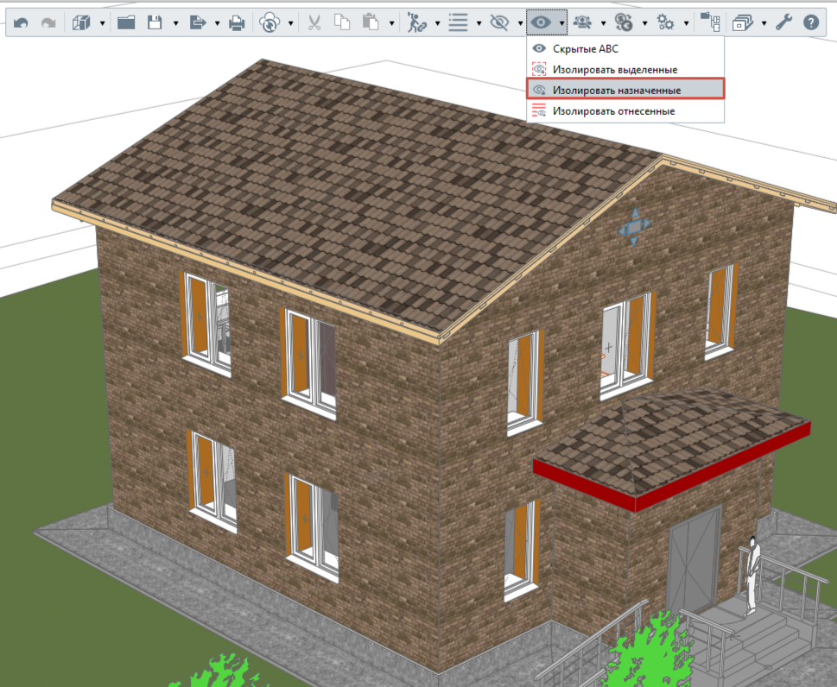Click the Open folder icon
The image size is (837, 687).
click(x=126, y=22)
